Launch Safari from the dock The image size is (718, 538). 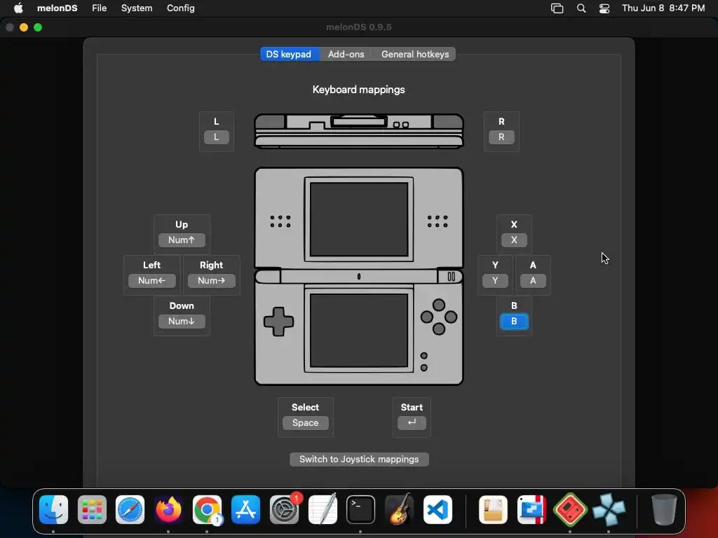(x=130, y=509)
